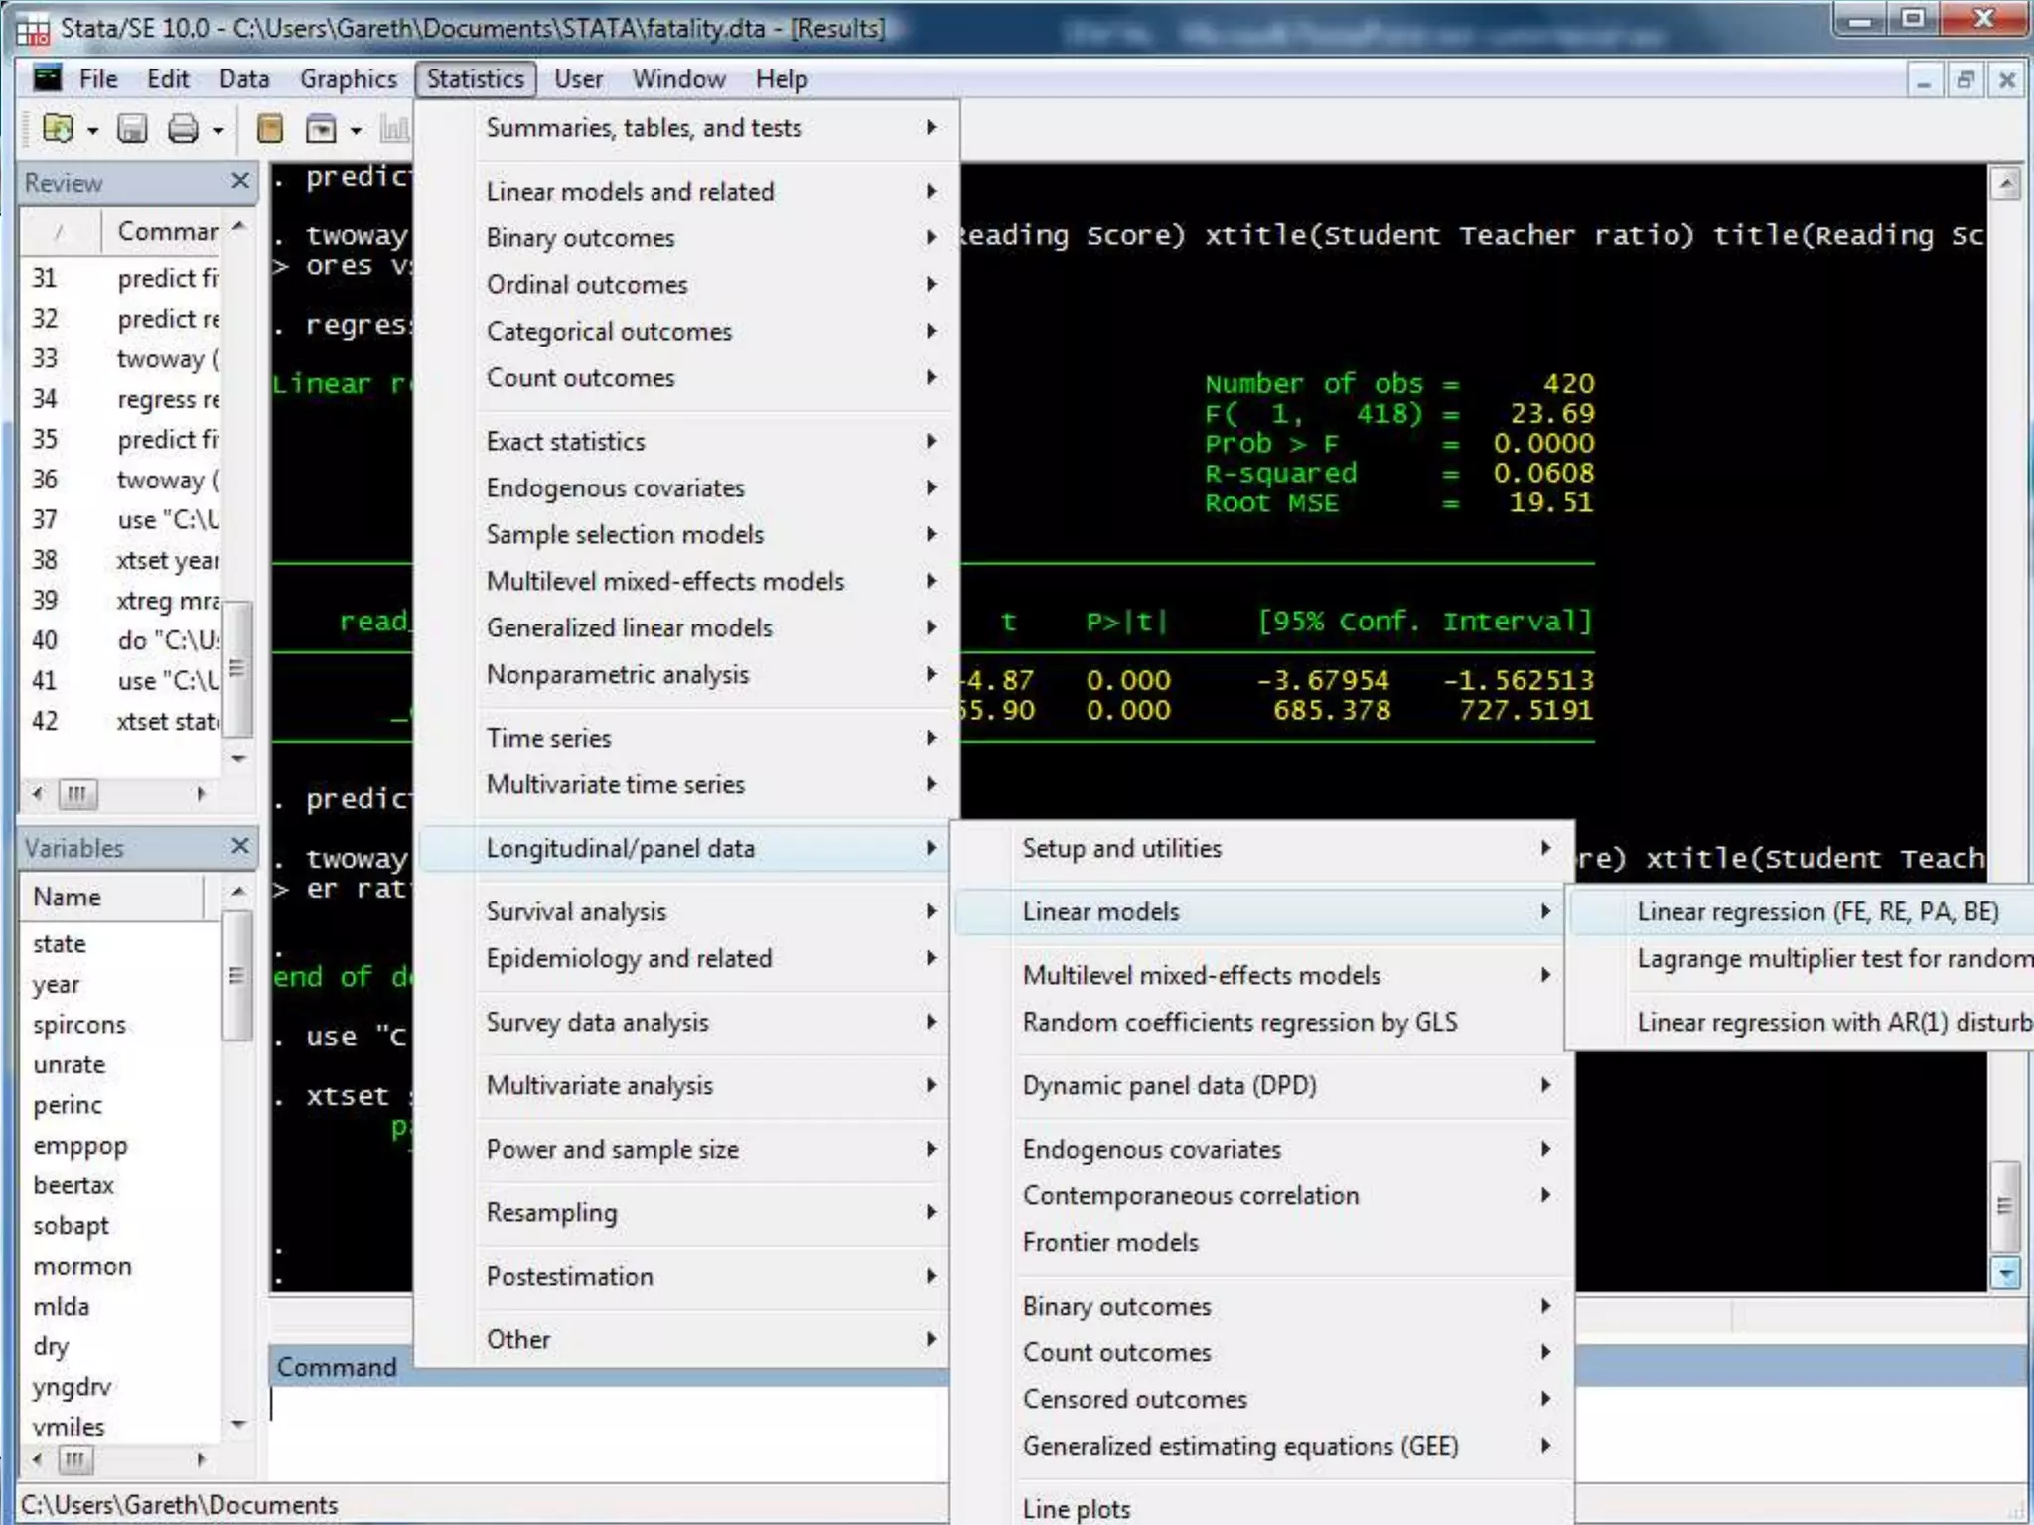Image resolution: width=2034 pixels, height=1525 pixels.
Task: Click the Print results icon
Action: (x=183, y=129)
